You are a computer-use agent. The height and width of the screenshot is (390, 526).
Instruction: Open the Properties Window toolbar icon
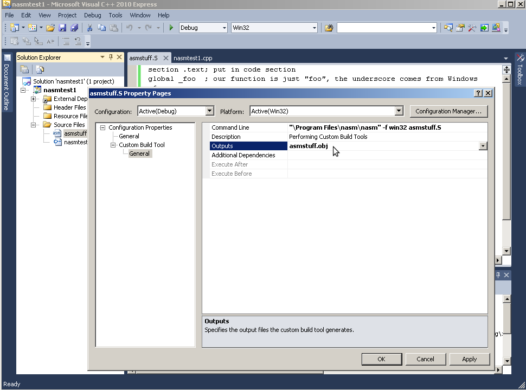tap(460, 28)
